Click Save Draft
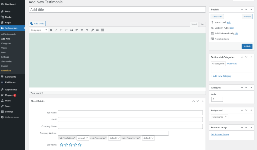Image resolution: width=257 pixels, height=150 pixels. (217, 17)
